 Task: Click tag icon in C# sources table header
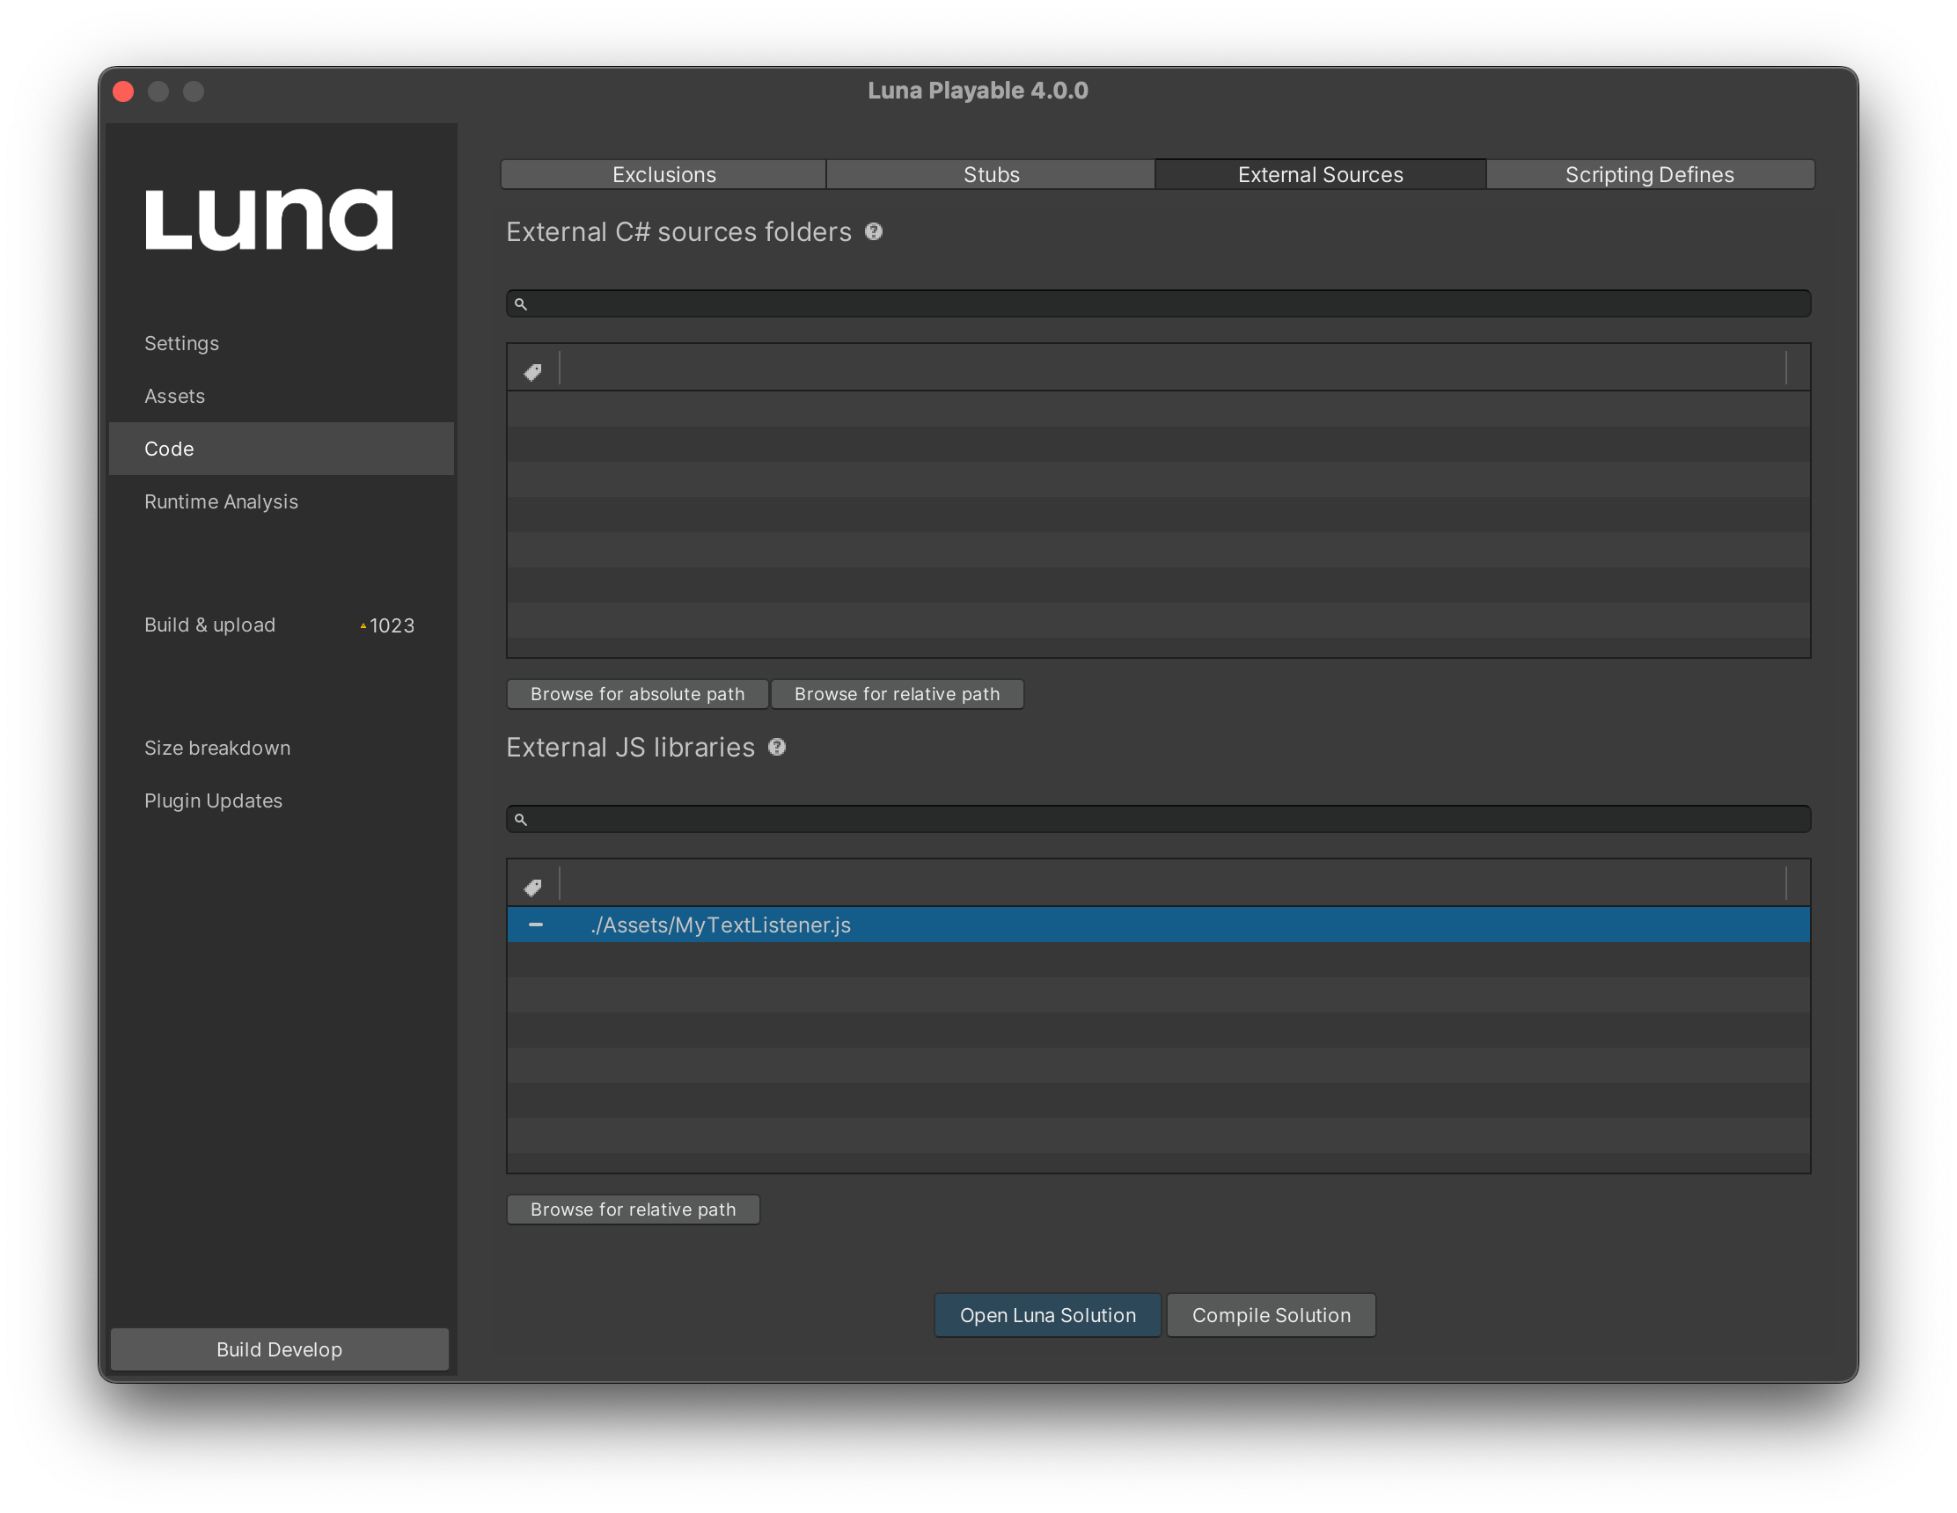click(532, 372)
